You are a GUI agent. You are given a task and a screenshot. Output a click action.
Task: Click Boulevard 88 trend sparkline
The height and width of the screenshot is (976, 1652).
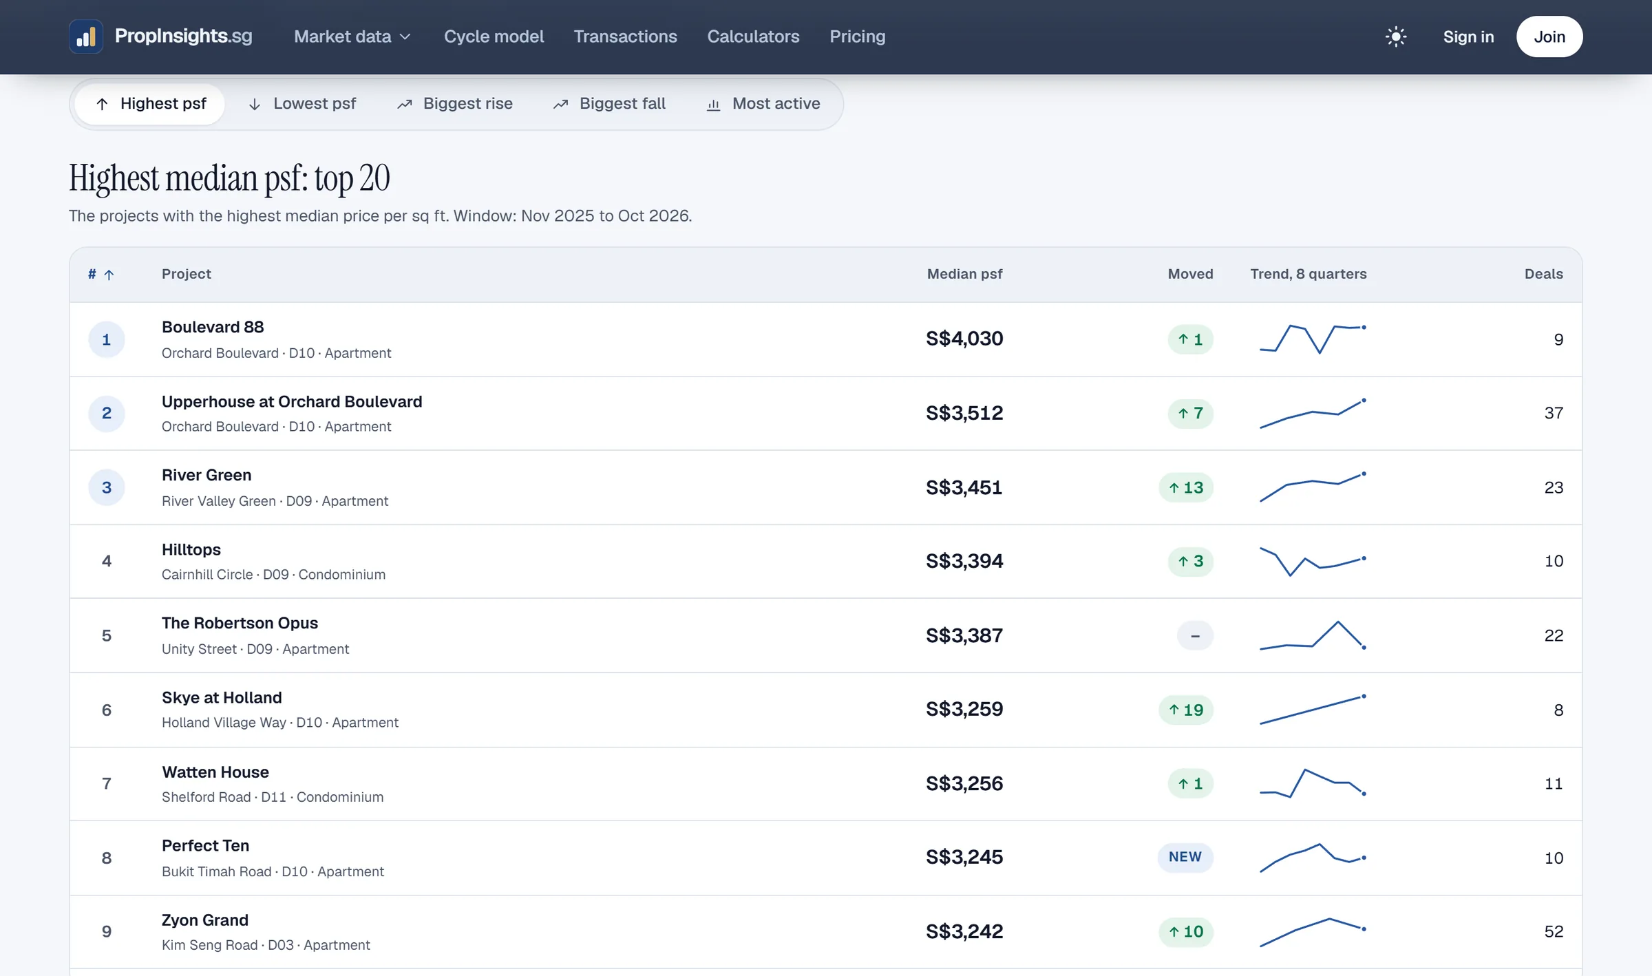point(1313,339)
